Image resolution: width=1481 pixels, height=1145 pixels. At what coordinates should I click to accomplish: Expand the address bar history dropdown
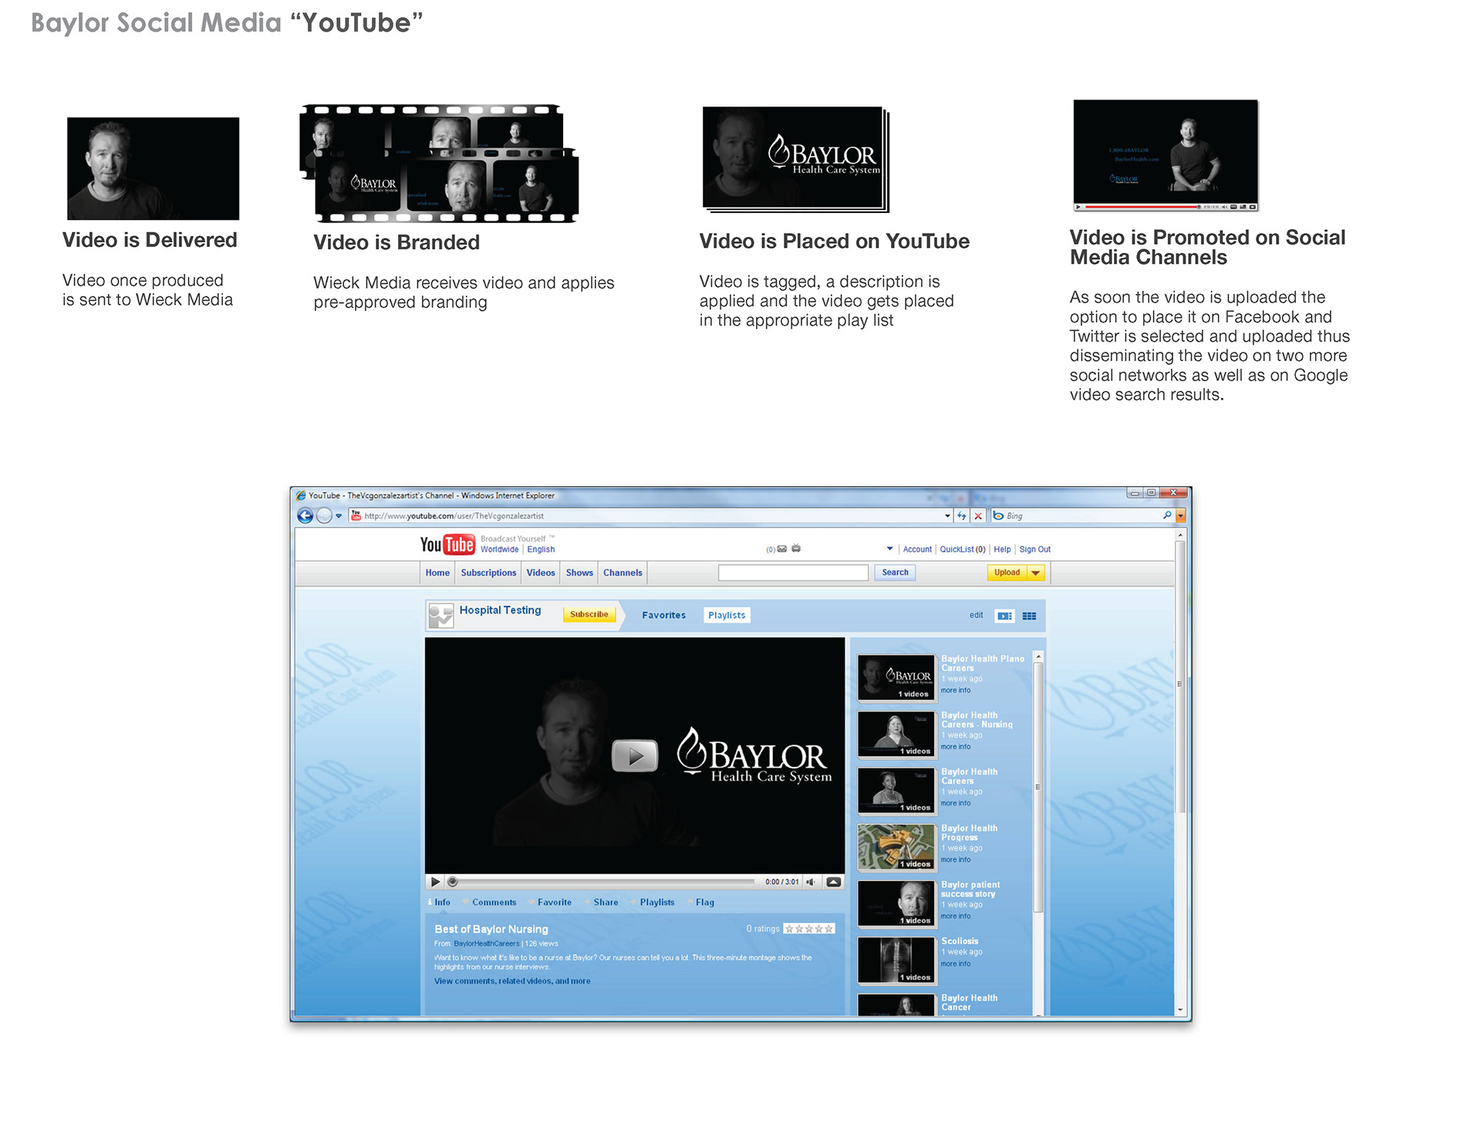(x=947, y=516)
